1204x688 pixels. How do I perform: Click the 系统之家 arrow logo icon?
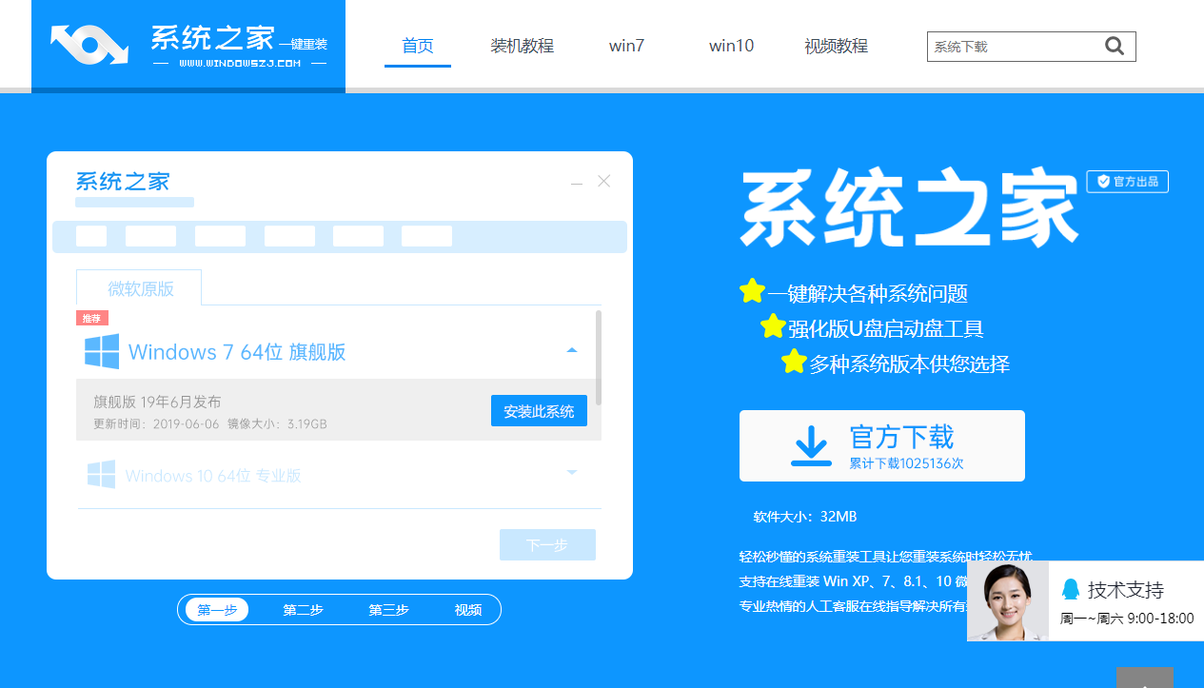pyautogui.click(x=89, y=44)
